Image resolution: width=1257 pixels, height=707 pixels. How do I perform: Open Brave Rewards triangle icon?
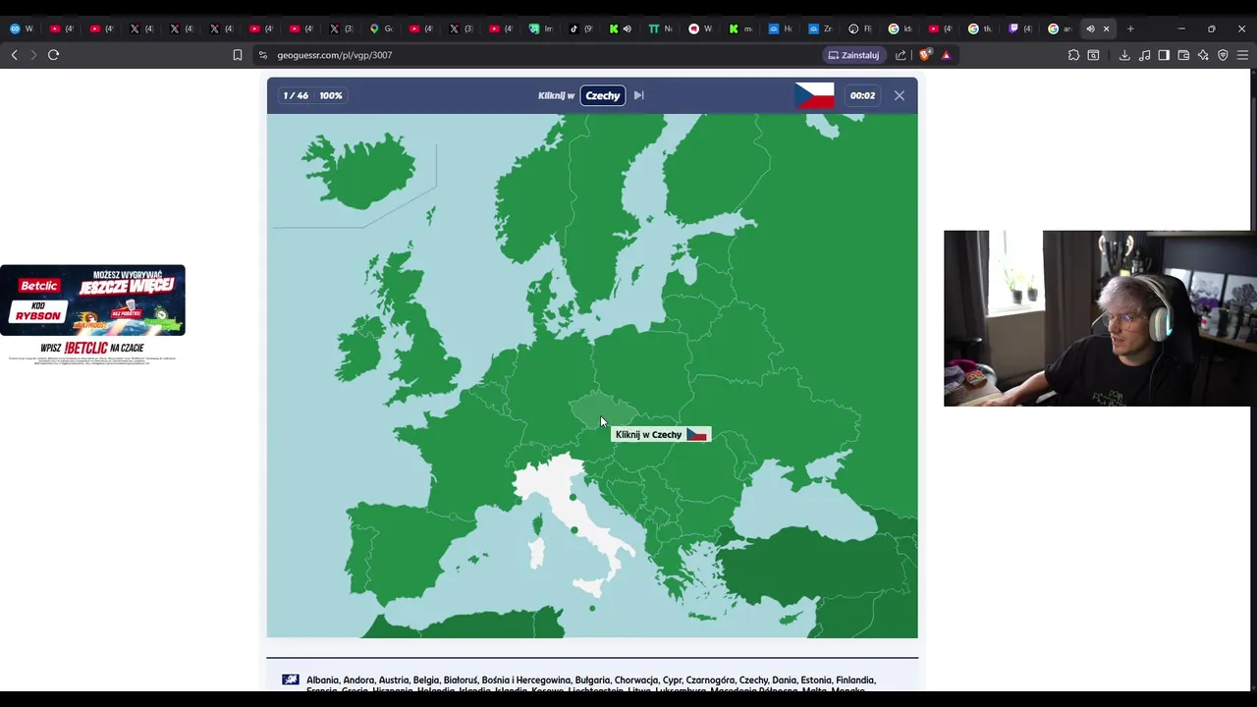point(946,55)
